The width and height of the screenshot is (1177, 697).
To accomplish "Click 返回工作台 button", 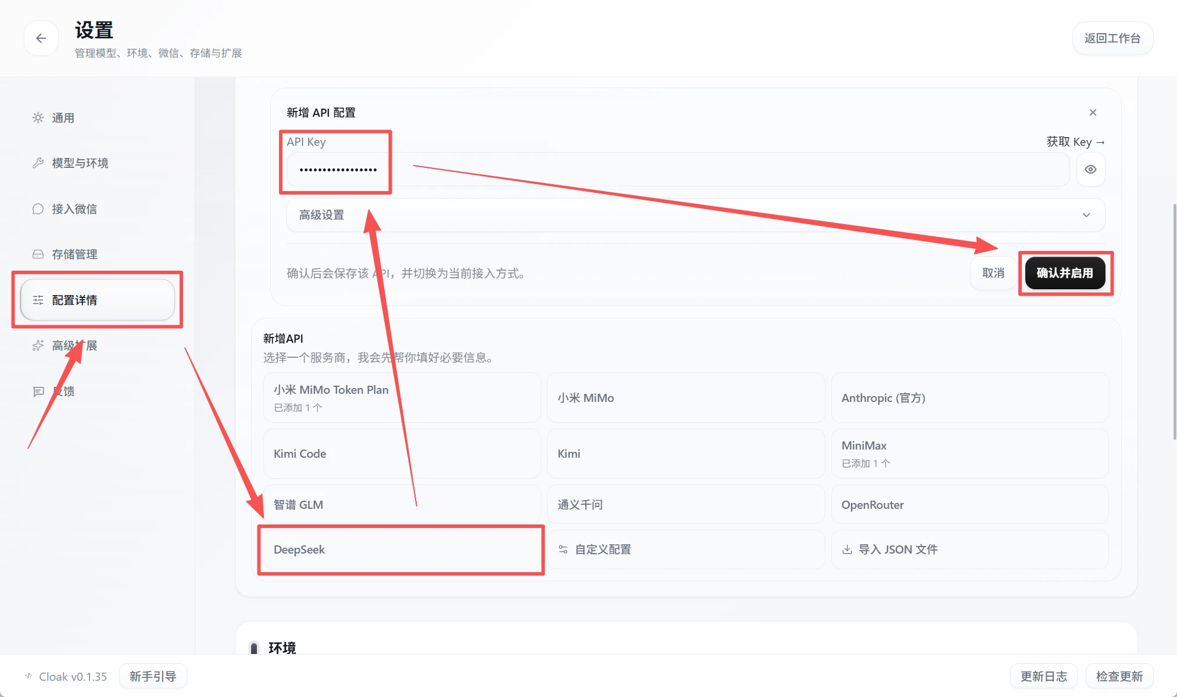I will [x=1112, y=38].
